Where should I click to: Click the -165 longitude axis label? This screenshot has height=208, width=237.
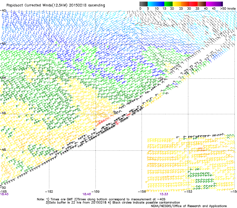3,191
